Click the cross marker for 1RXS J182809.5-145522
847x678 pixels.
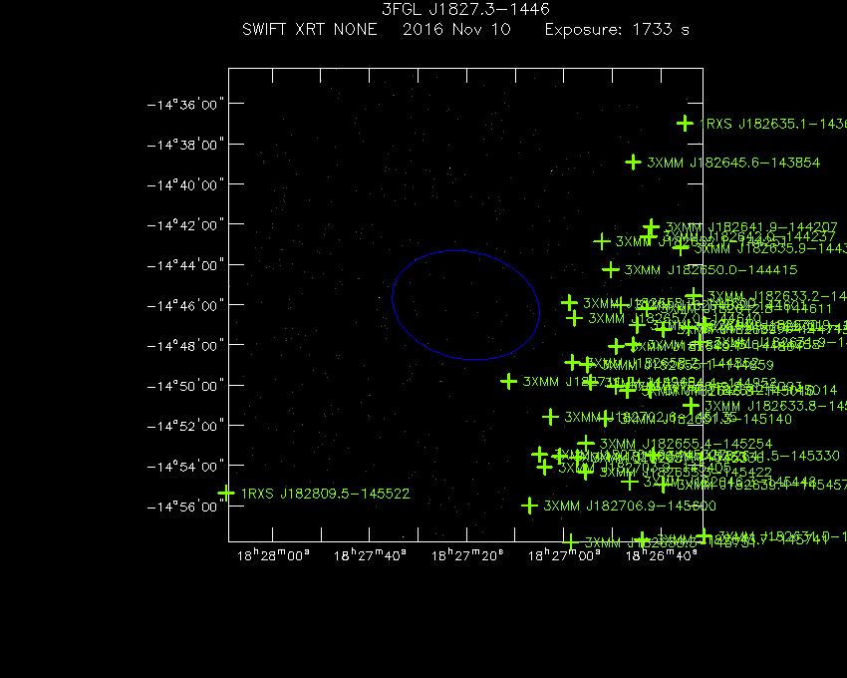click(226, 493)
